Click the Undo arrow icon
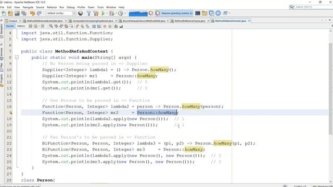Image resolution: width=333 pixels, height=187 pixels. point(32,14)
